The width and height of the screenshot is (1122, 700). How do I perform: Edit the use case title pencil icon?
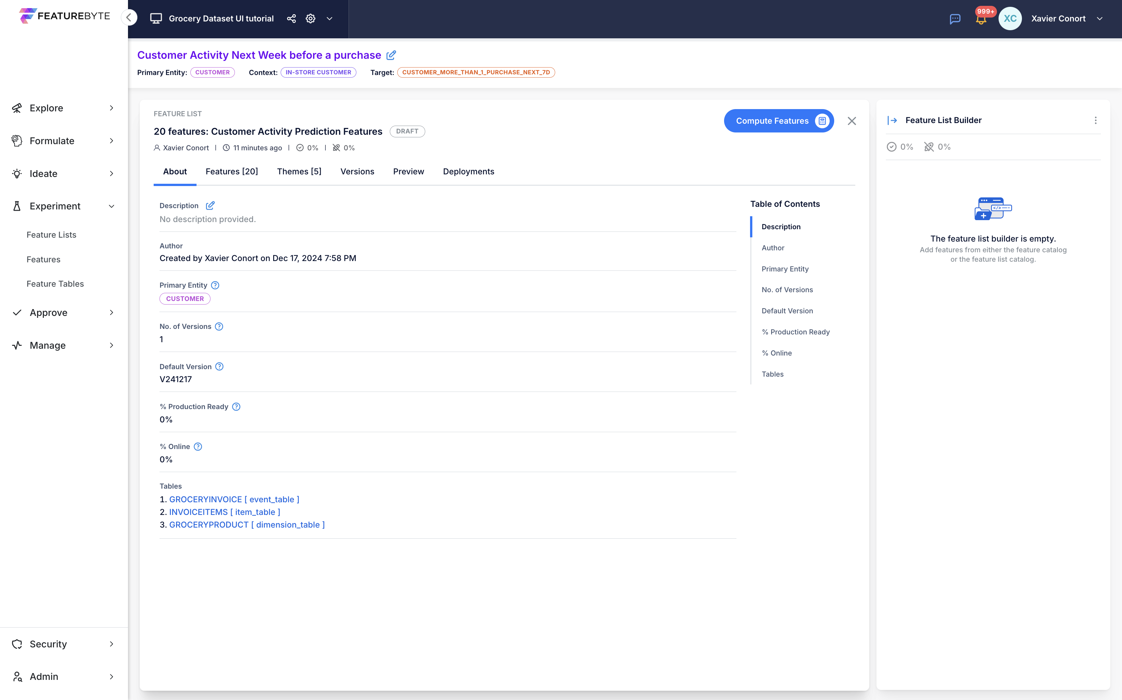pyautogui.click(x=391, y=55)
